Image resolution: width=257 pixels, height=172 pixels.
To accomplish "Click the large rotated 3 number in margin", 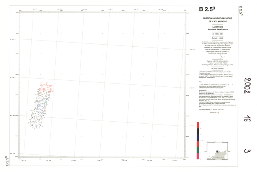I will pos(247,151).
